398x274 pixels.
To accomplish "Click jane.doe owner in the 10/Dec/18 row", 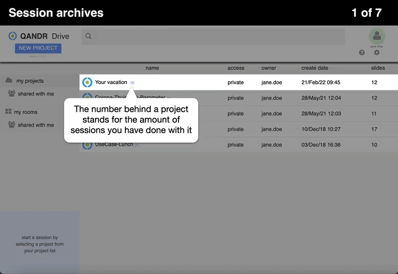I will pyautogui.click(x=271, y=129).
